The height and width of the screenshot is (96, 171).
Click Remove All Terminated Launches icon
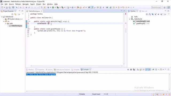[134, 70]
